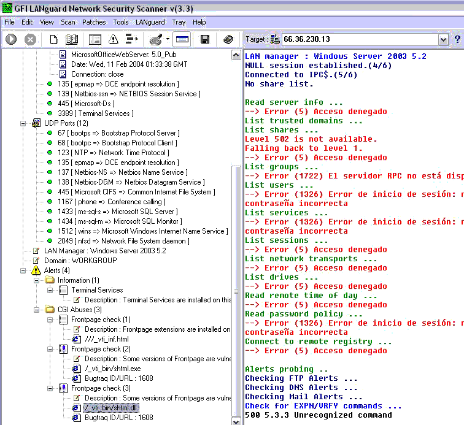
Task: Open the Help menu
Action: click(x=199, y=22)
